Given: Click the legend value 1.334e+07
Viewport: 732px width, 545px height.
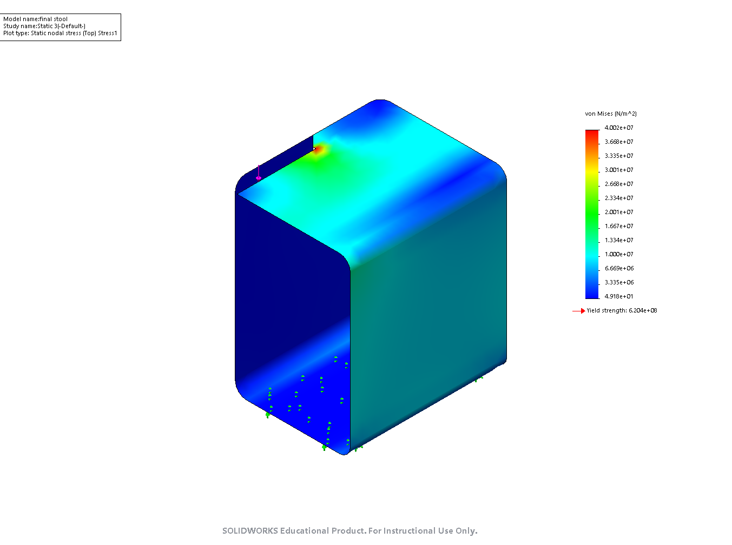Looking at the screenshot, I should [619, 240].
